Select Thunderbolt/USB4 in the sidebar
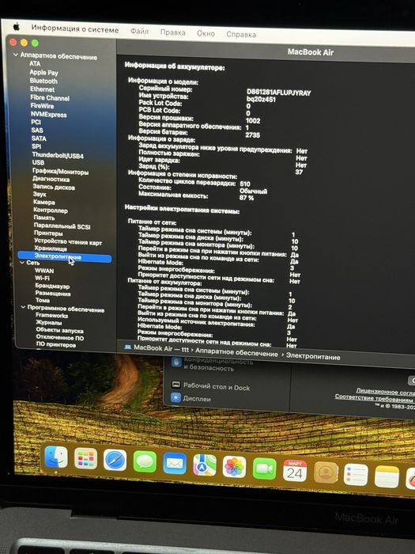The image size is (415, 554). [x=58, y=155]
